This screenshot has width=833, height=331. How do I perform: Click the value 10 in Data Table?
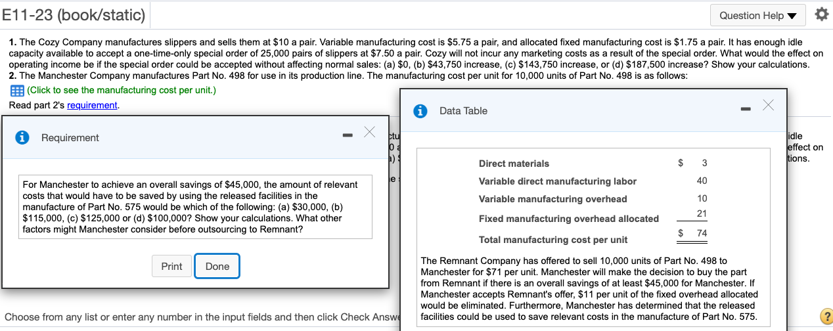pos(702,198)
